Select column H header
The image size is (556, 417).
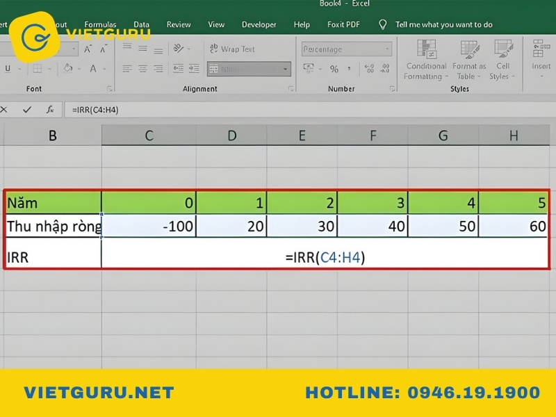[514, 135]
